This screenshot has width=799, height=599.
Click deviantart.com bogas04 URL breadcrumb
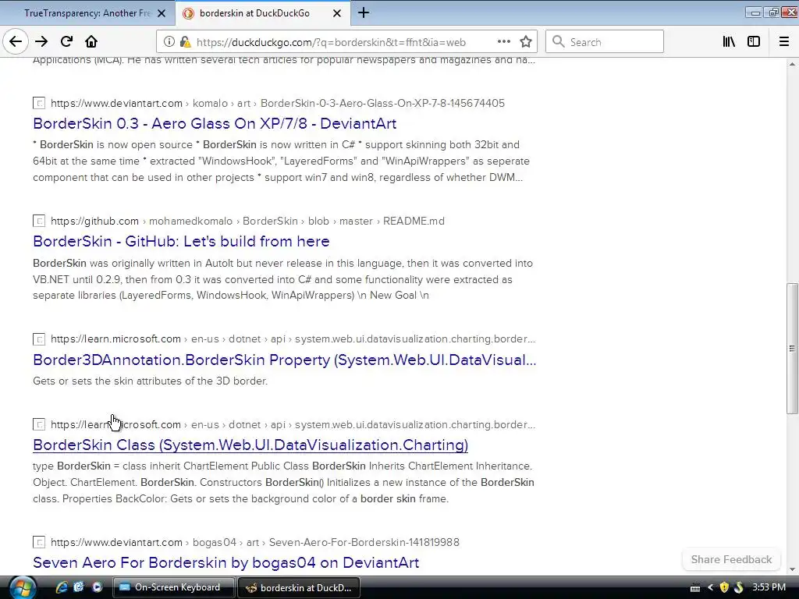pos(255,543)
